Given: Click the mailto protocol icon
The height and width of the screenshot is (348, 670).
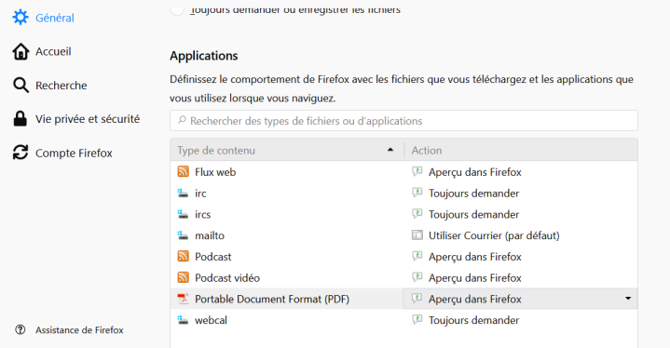Looking at the screenshot, I should pos(183,235).
